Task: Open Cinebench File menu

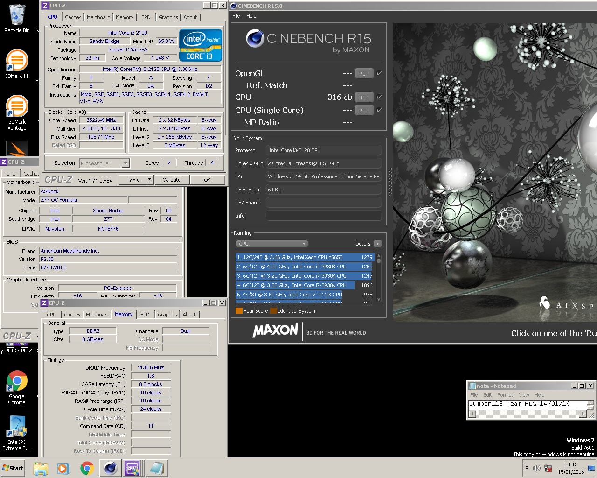Action: [x=236, y=16]
